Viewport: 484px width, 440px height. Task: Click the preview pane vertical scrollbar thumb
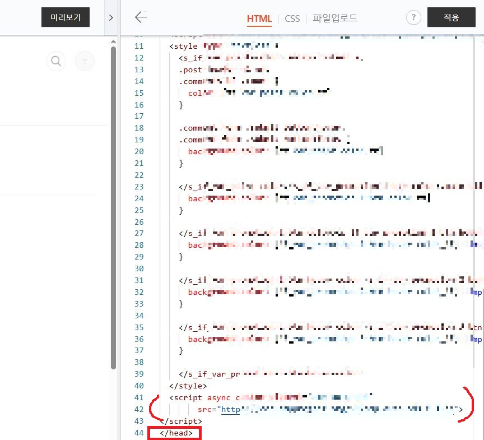pyautogui.click(x=113, y=208)
